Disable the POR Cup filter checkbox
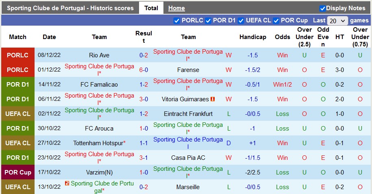The width and height of the screenshot is (372, 194). click(276, 20)
